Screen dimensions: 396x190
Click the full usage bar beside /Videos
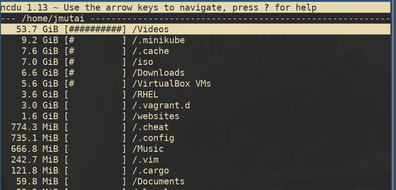96,29
